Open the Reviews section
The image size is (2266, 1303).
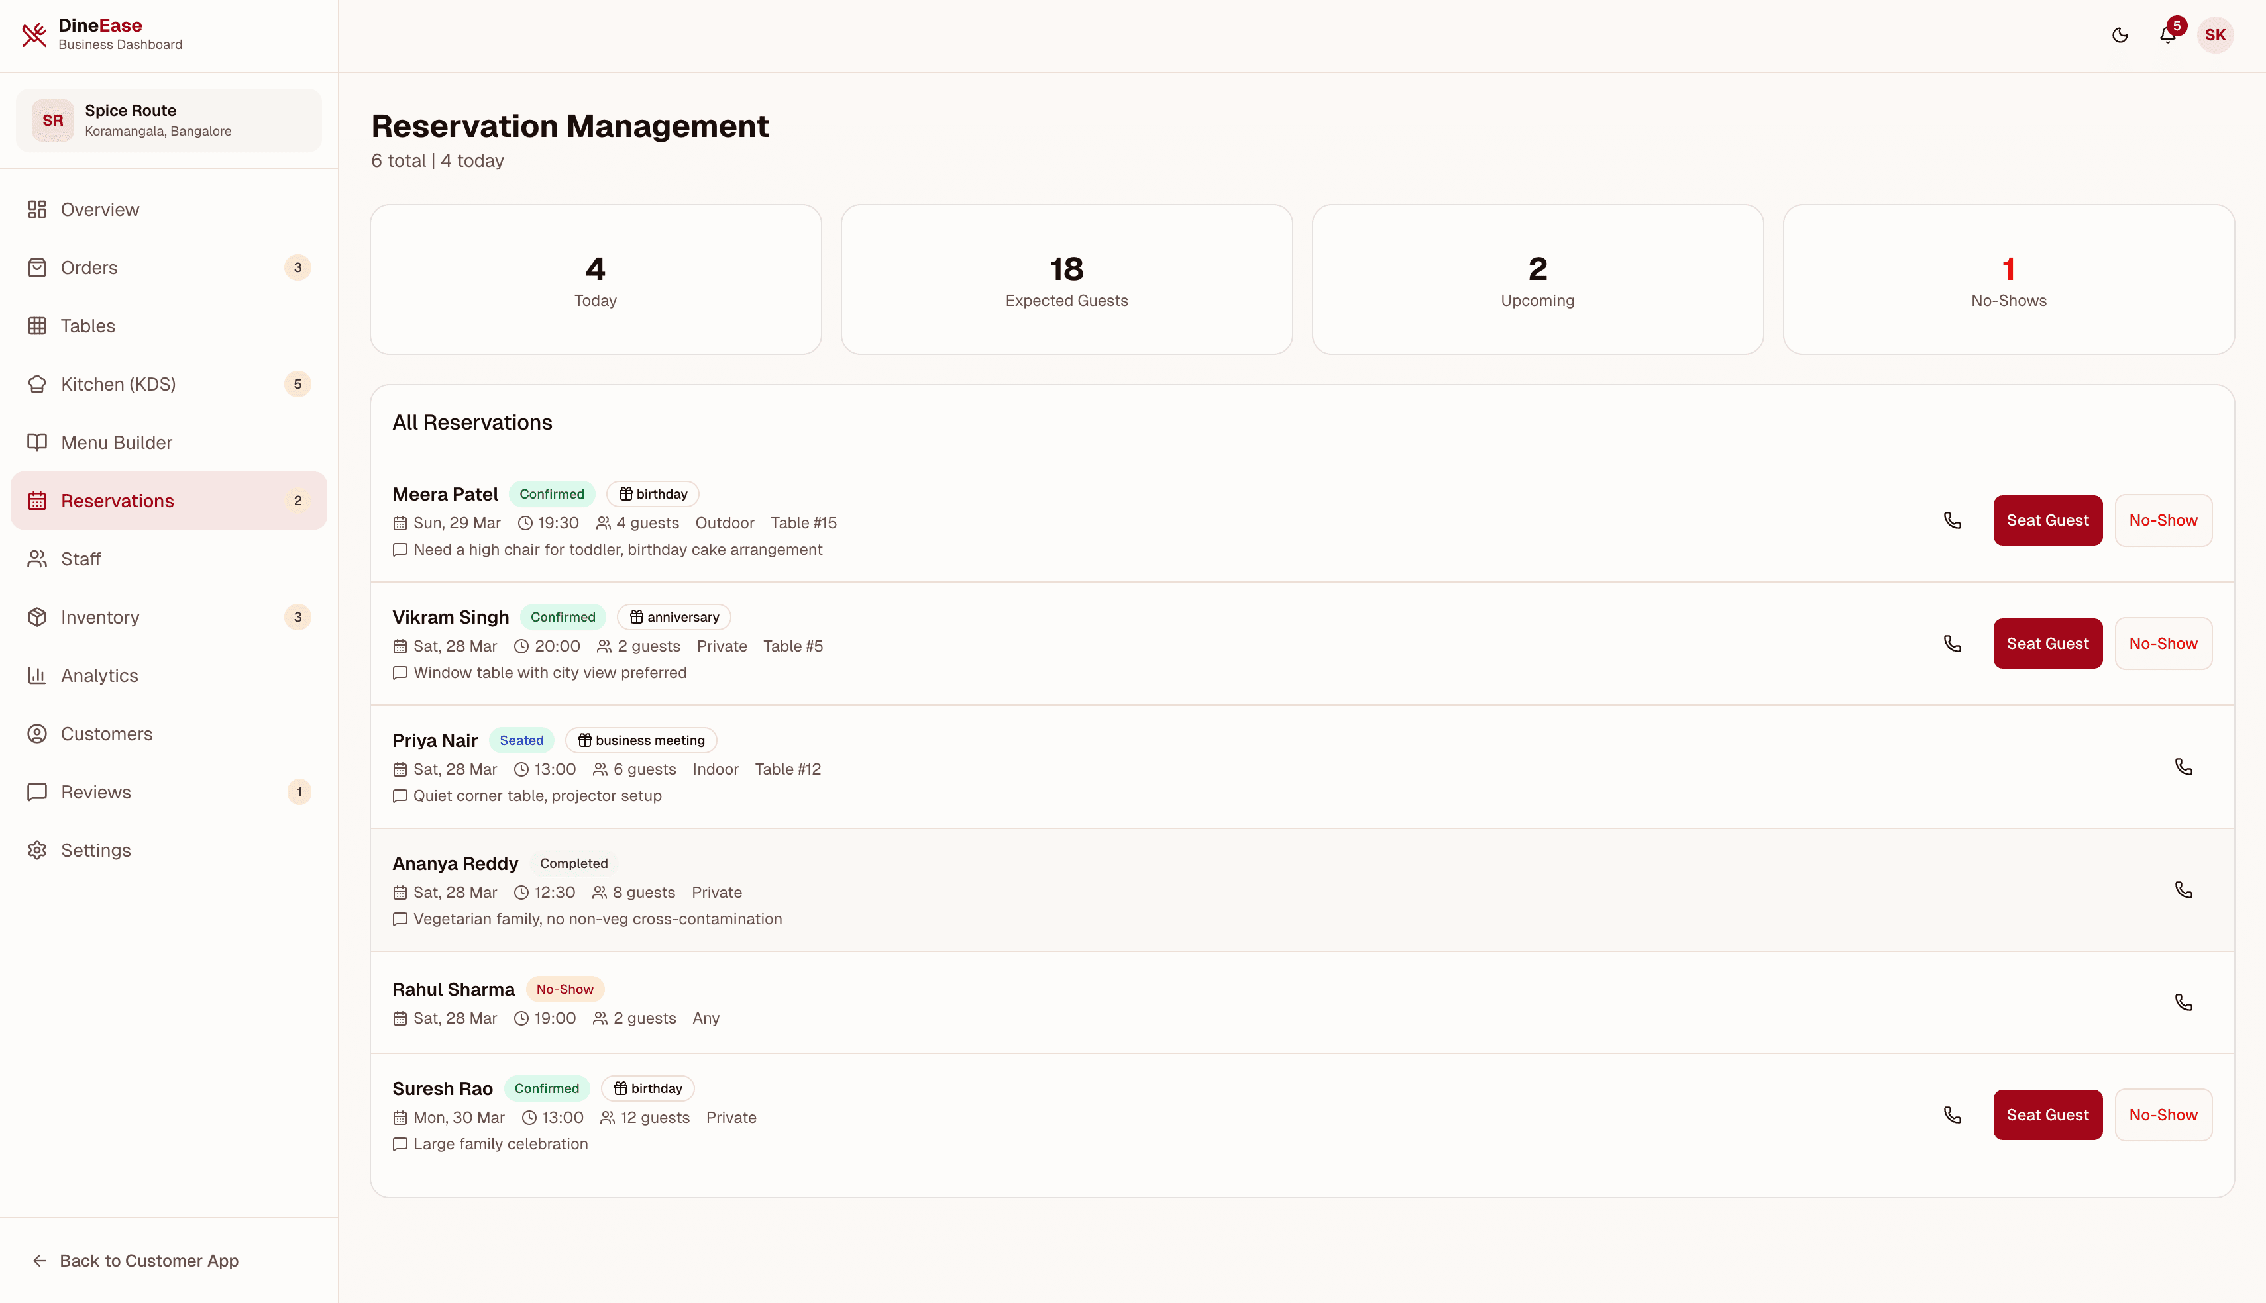pyautogui.click(x=96, y=791)
